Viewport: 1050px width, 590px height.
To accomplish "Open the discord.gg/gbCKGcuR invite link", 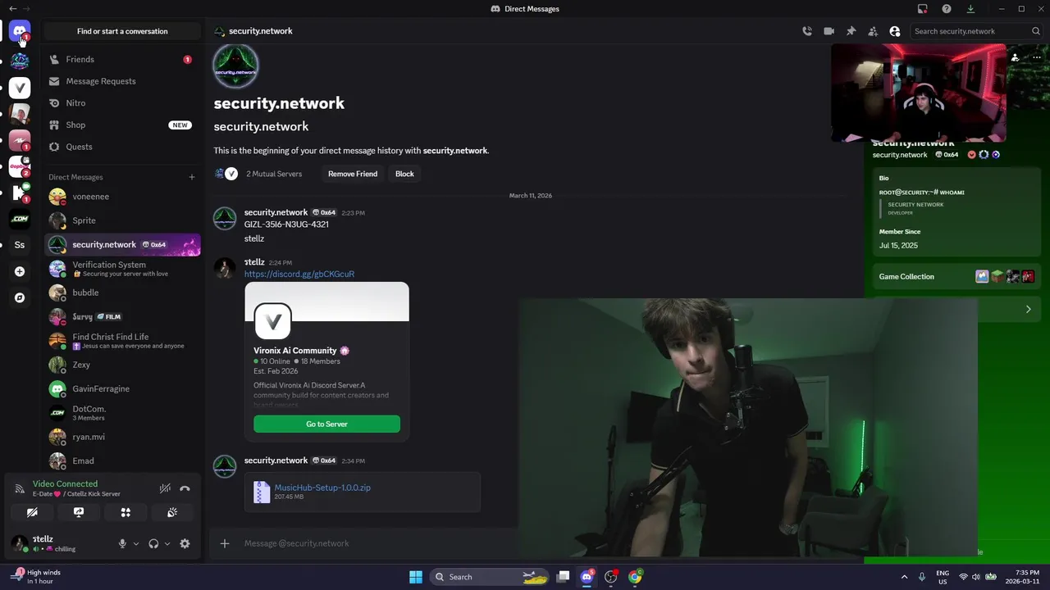I will tap(299, 275).
